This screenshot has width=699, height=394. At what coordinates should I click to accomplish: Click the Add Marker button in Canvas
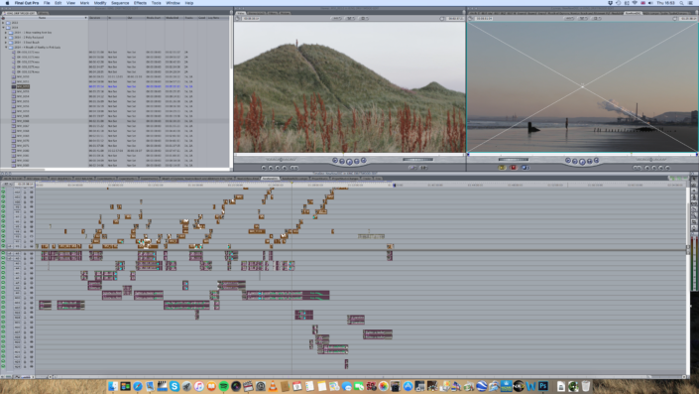[647, 168]
